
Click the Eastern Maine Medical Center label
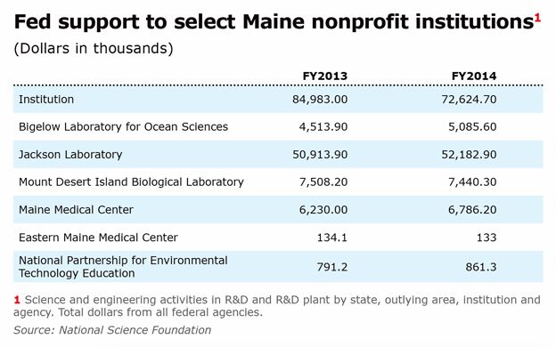(98, 238)
